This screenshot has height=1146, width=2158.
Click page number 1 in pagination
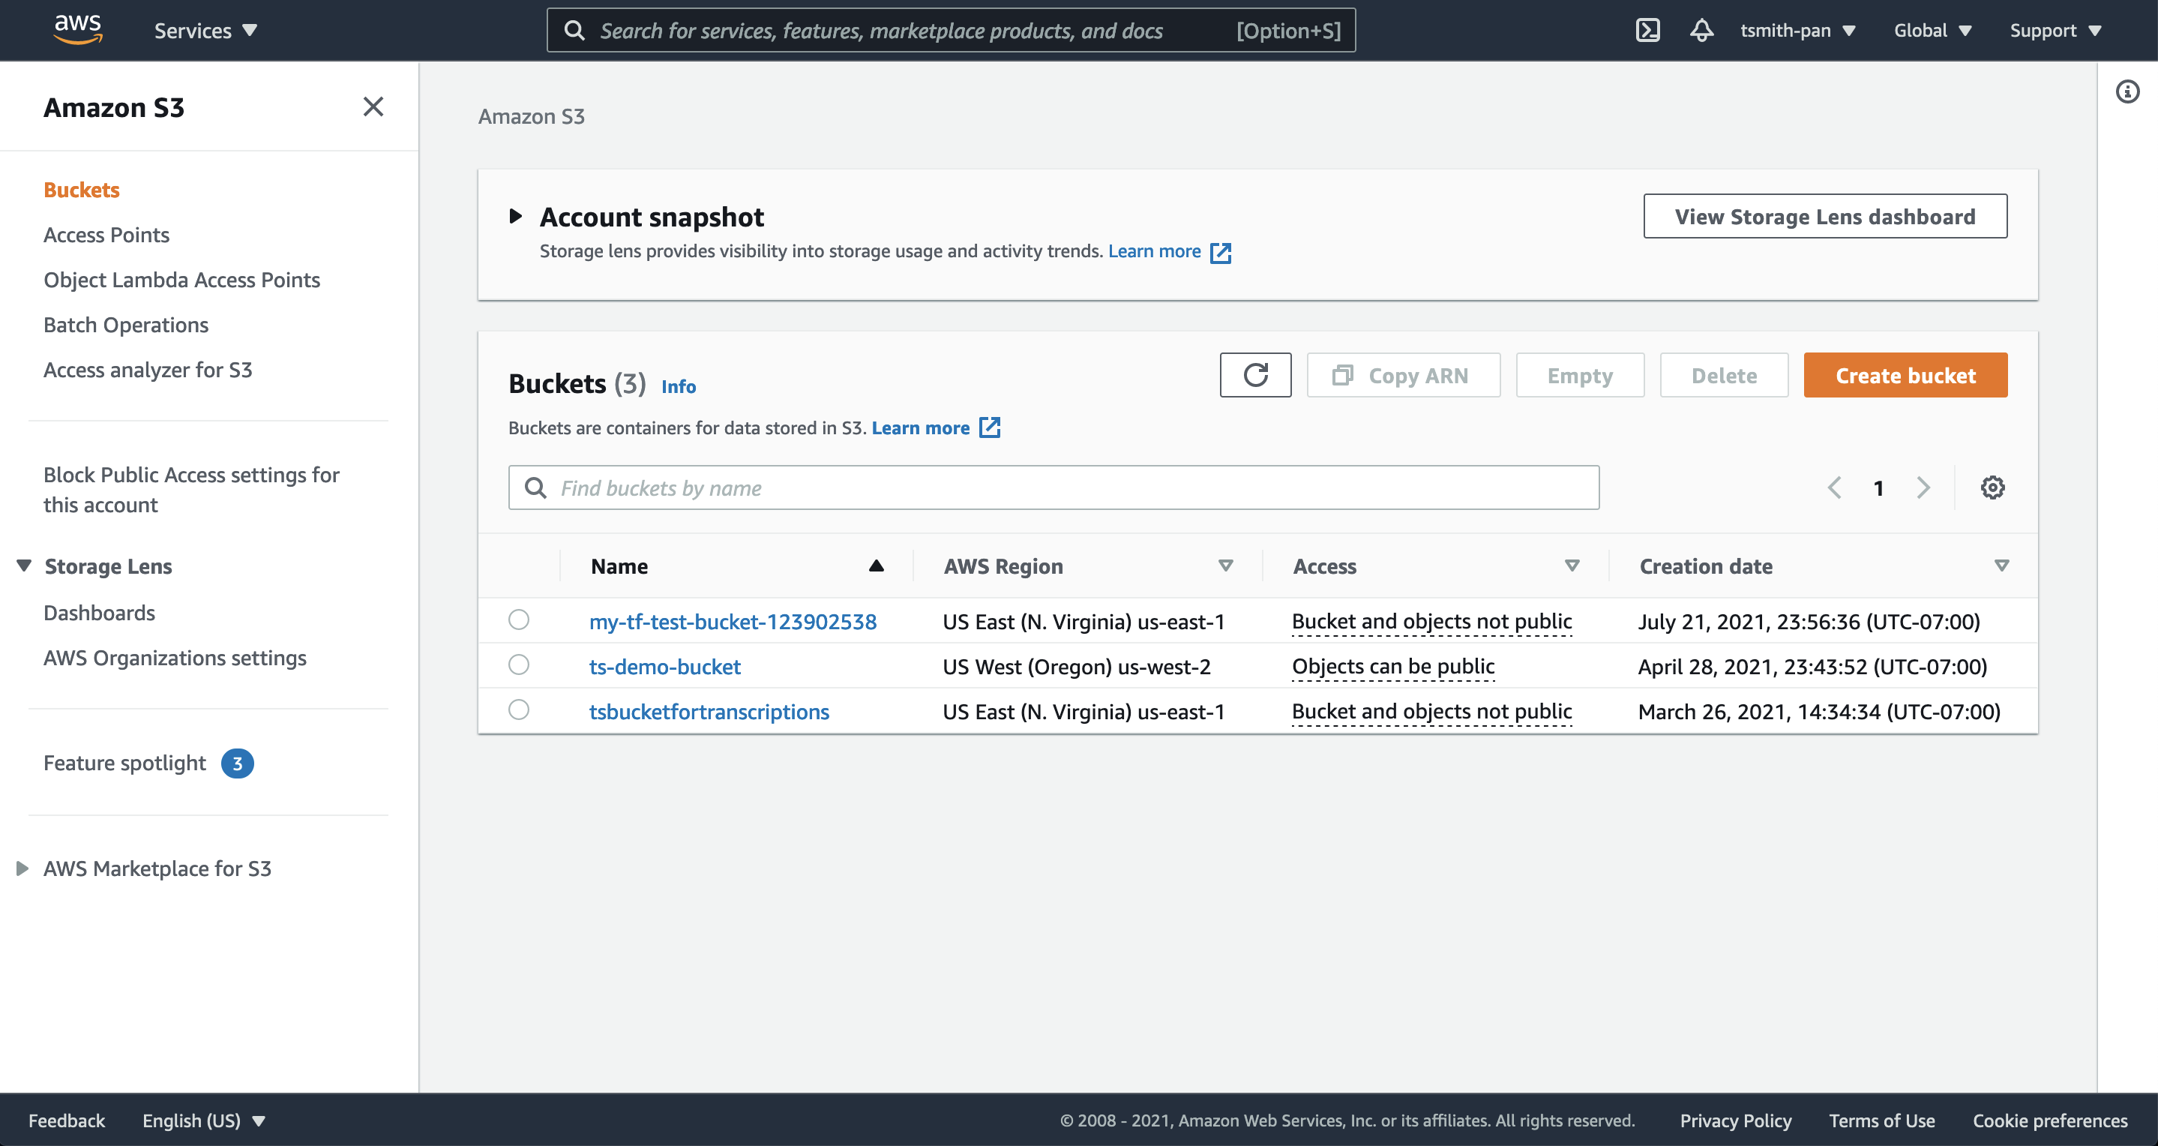pyautogui.click(x=1878, y=488)
